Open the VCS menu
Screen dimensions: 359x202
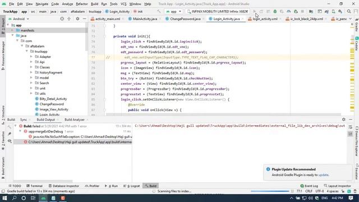[x=123, y=4]
